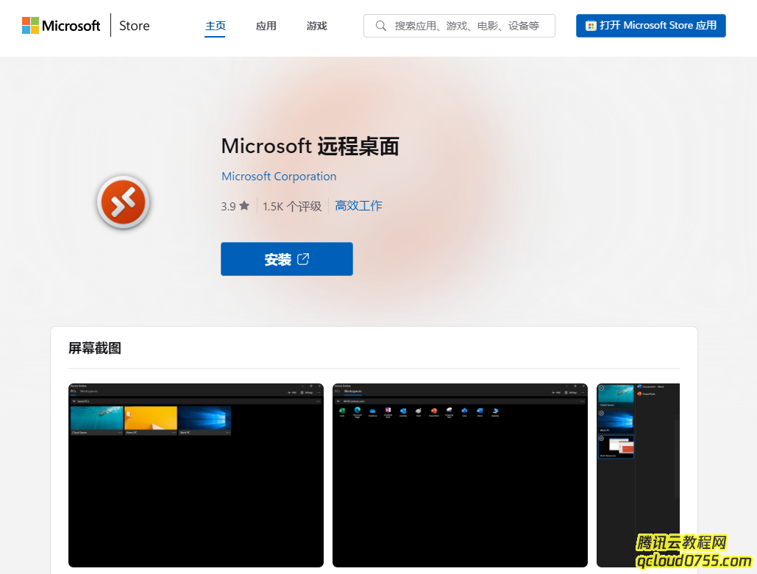View the 1.5K 个评级 ratings
The width and height of the screenshot is (757, 574).
[x=292, y=206]
